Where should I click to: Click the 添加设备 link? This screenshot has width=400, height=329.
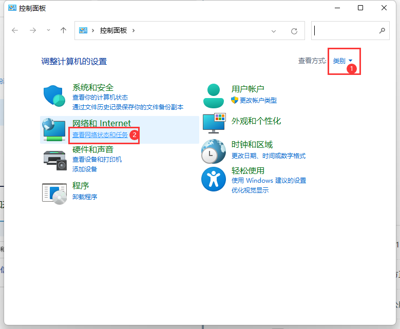(x=85, y=169)
